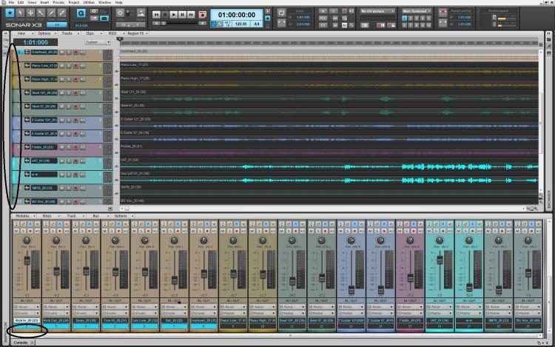This screenshot has height=347, width=555.
Task: Open the Project menu
Action: 73,2
